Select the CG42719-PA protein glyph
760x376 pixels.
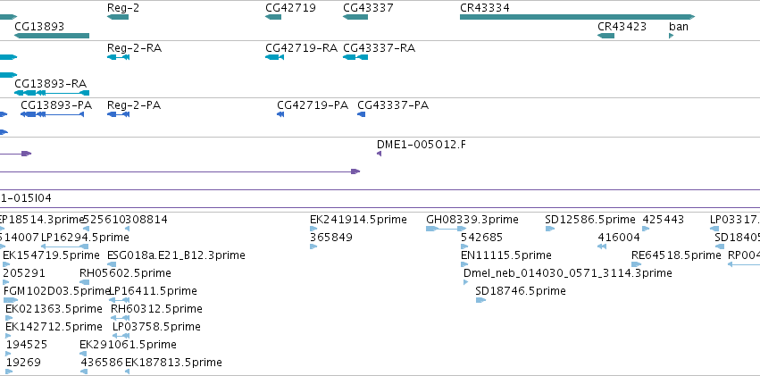(x=280, y=114)
